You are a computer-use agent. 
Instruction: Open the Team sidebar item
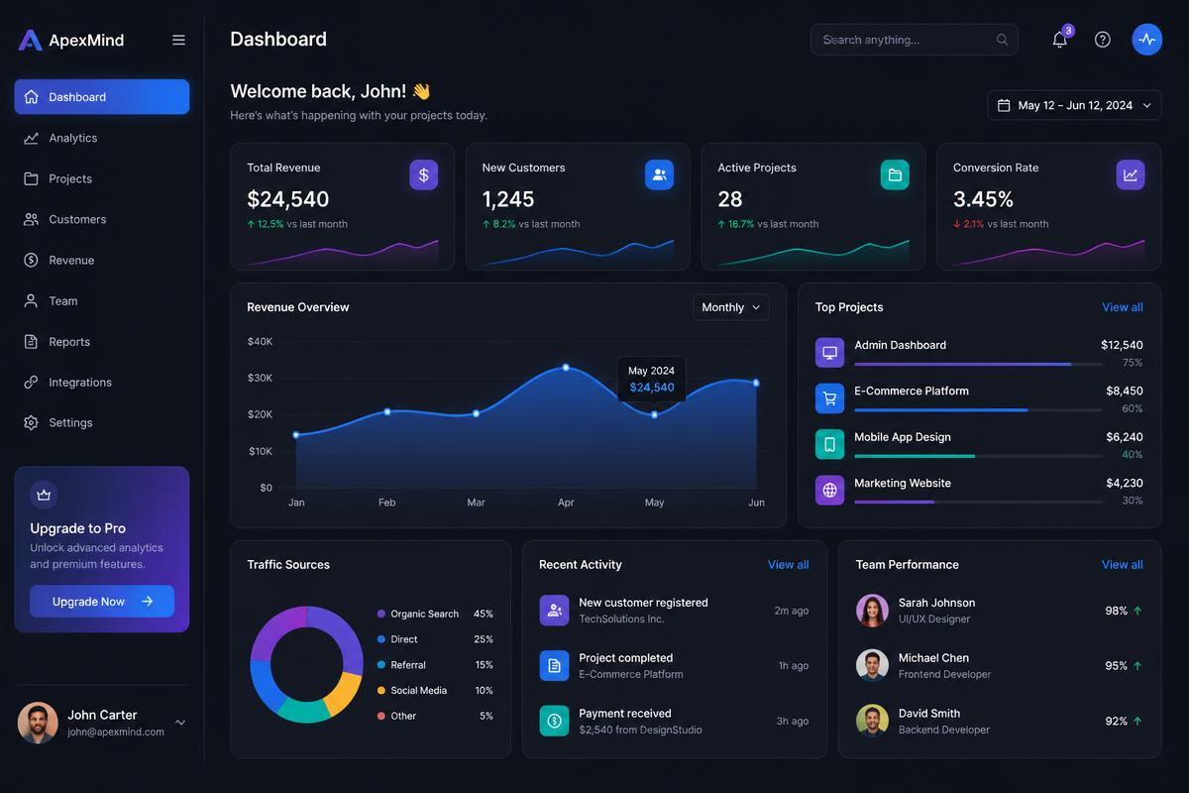pyautogui.click(x=101, y=300)
